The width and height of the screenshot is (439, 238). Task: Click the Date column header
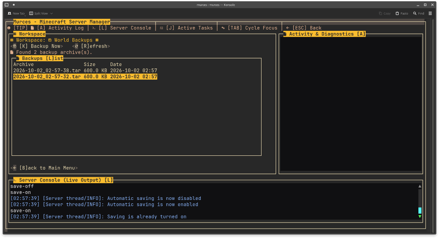[x=116, y=64]
